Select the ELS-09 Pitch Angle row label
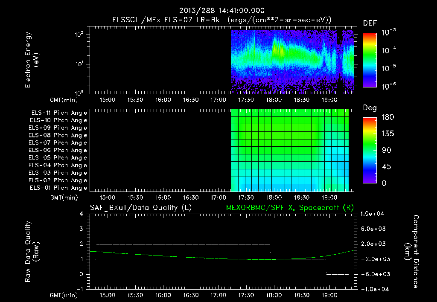This screenshot has width=437, height=302. (x=58, y=128)
